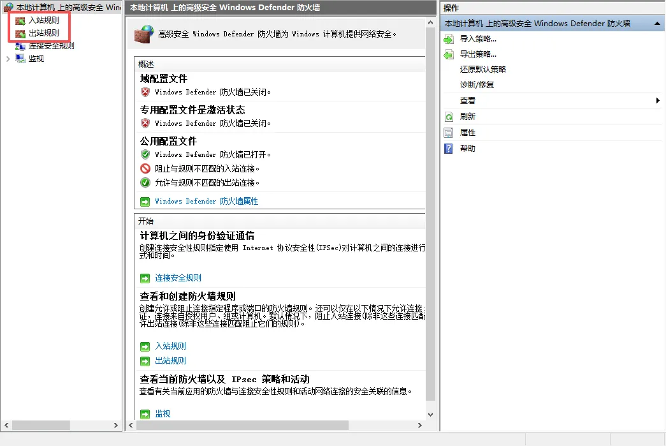Click the 计算机之间的身份验证通信 heading
Viewport: 666px width, 446px height.
(198, 235)
